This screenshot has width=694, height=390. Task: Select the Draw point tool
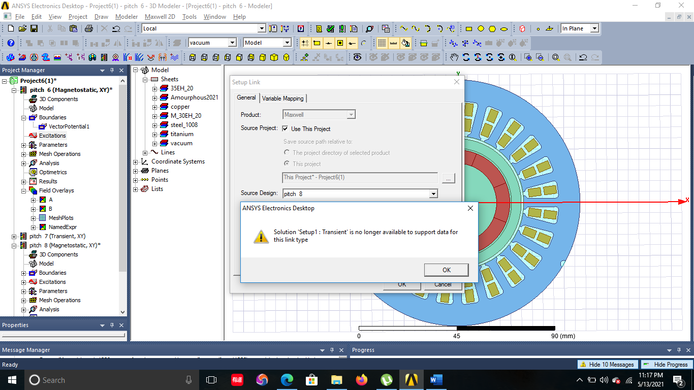538,28
